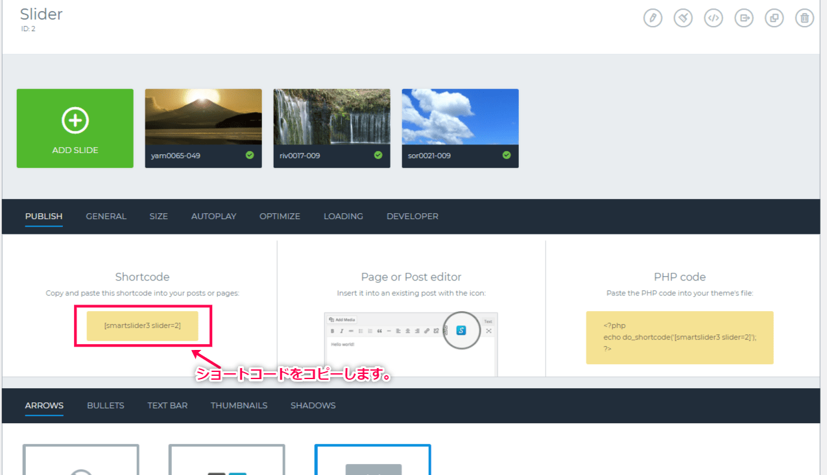This screenshot has height=475, width=827.
Task: Select the waterfall slide thumbnail
Action: (x=331, y=117)
